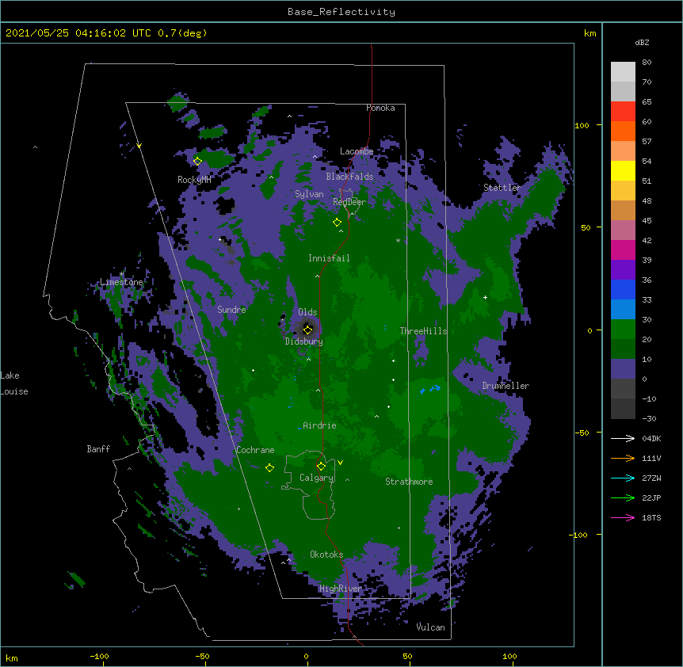Click white plus marker near ThreeHills east
Viewport: 683px width, 667px height.
point(485,297)
